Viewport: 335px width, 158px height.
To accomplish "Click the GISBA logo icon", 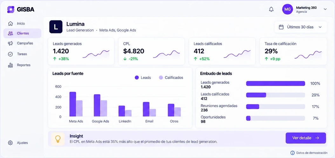I will pyautogui.click(x=11, y=10).
